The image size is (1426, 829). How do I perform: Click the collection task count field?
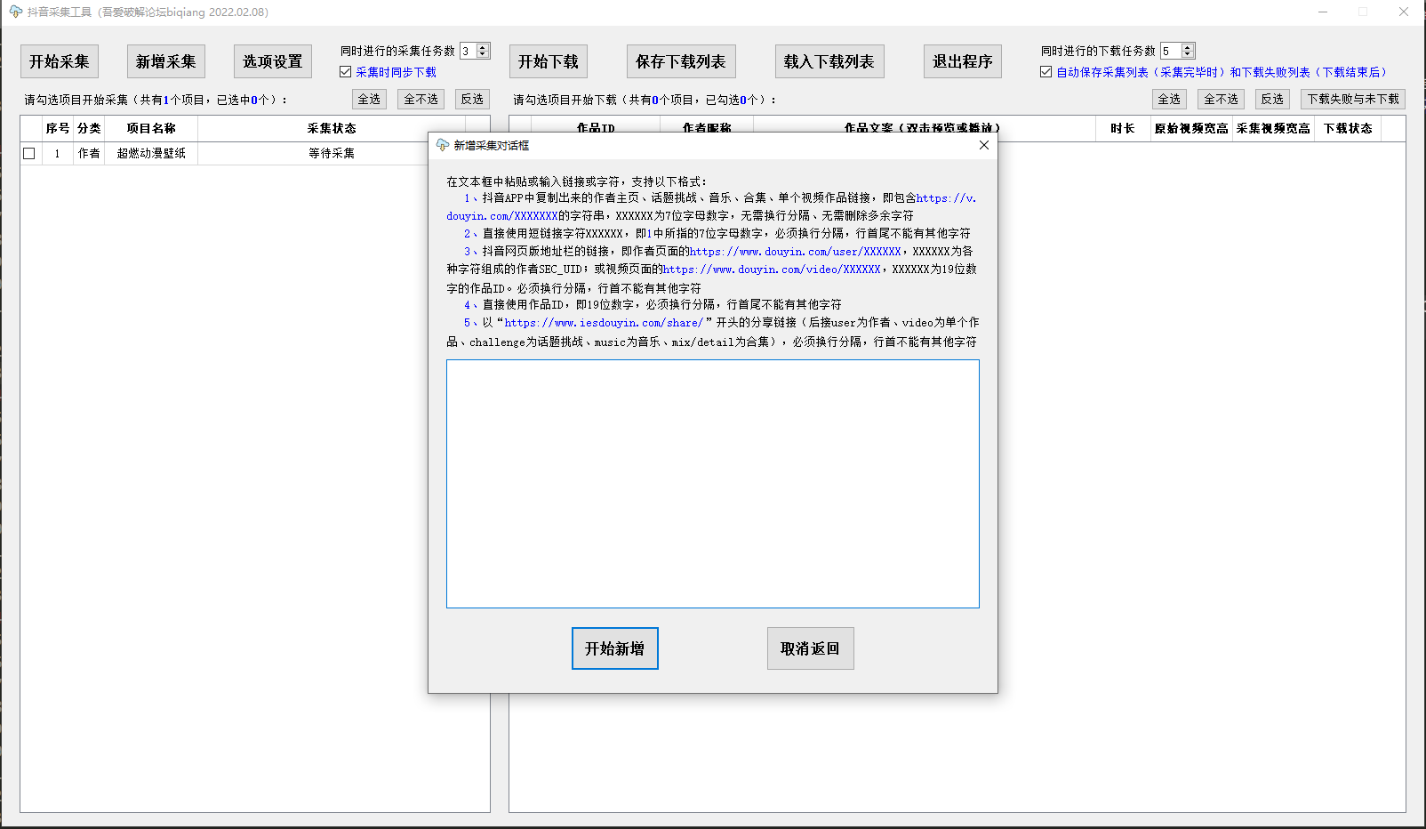pyautogui.click(x=469, y=51)
